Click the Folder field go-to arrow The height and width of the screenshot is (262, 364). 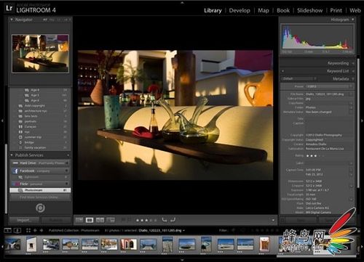pyautogui.click(x=351, y=107)
